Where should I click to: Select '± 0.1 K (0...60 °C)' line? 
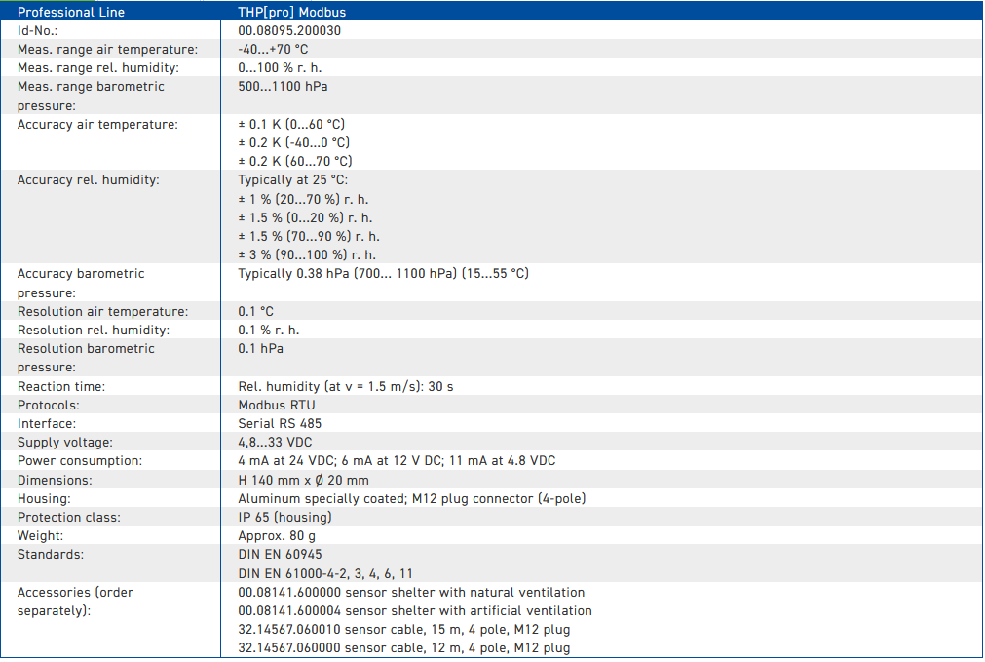[291, 125]
